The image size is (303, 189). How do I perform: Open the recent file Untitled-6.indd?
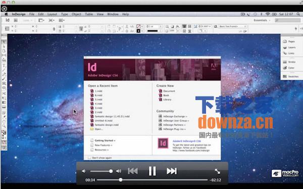(102, 120)
